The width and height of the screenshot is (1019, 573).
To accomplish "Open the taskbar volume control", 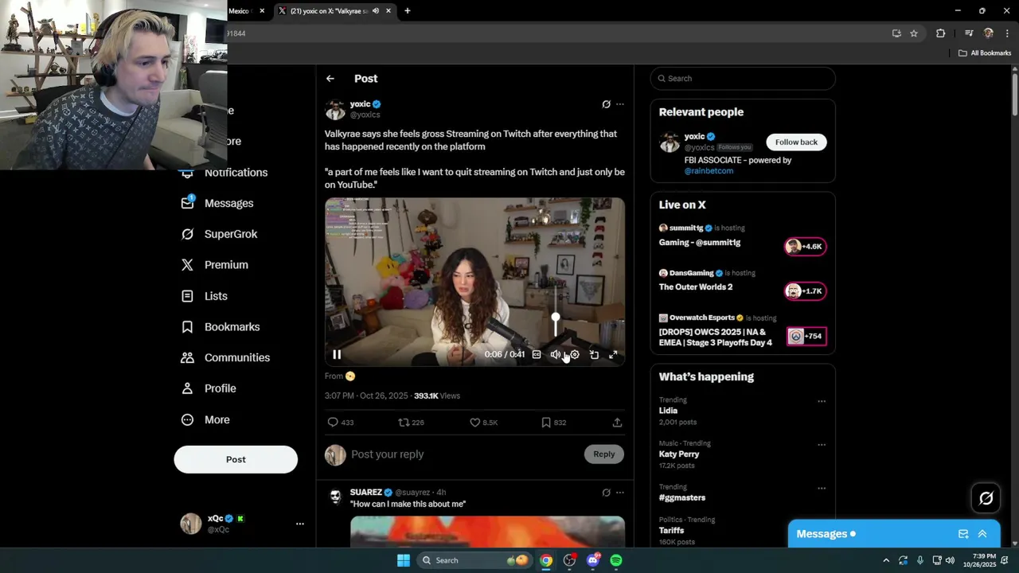I will pos(950,560).
